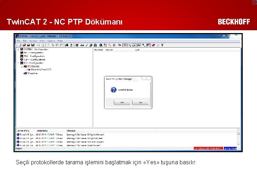Click the Open file toolbar icon

tap(24, 45)
